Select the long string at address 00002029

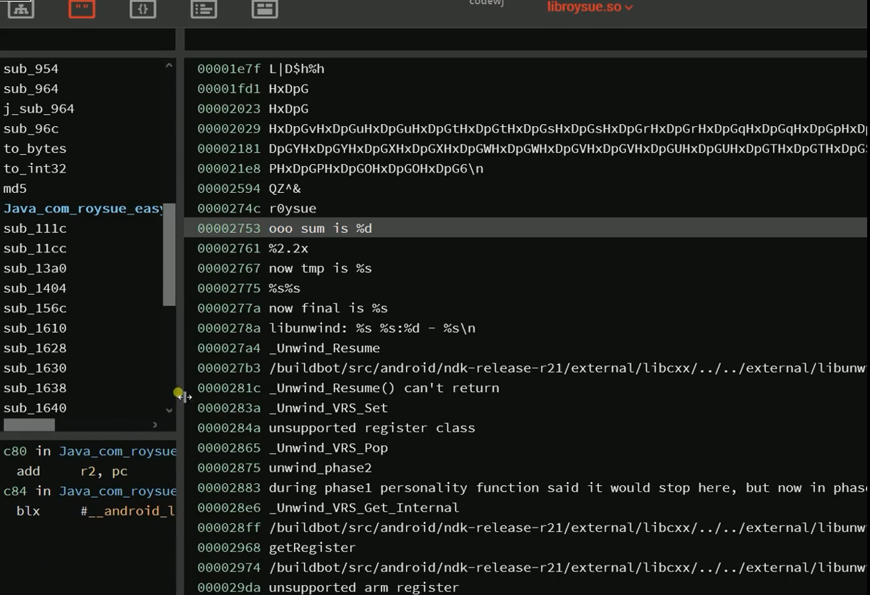[x=525, y=129]
